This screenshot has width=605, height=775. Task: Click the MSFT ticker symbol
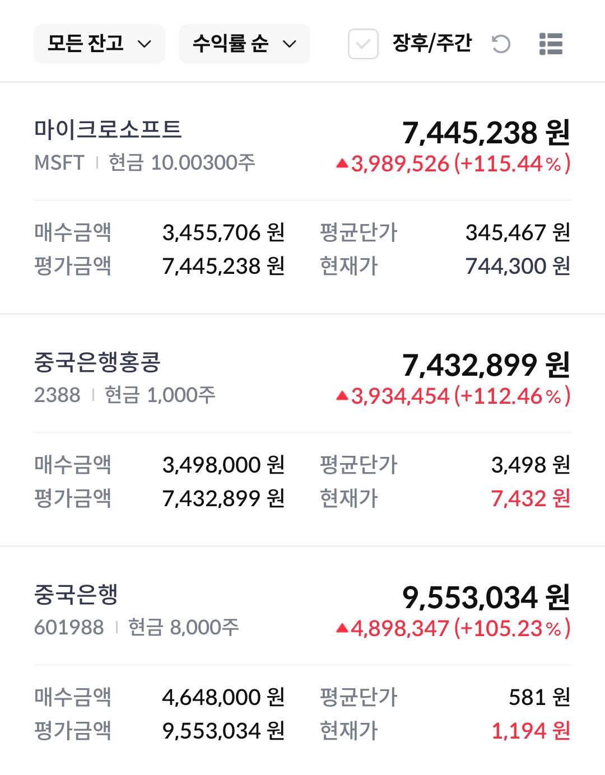click(x=59, y=163)
